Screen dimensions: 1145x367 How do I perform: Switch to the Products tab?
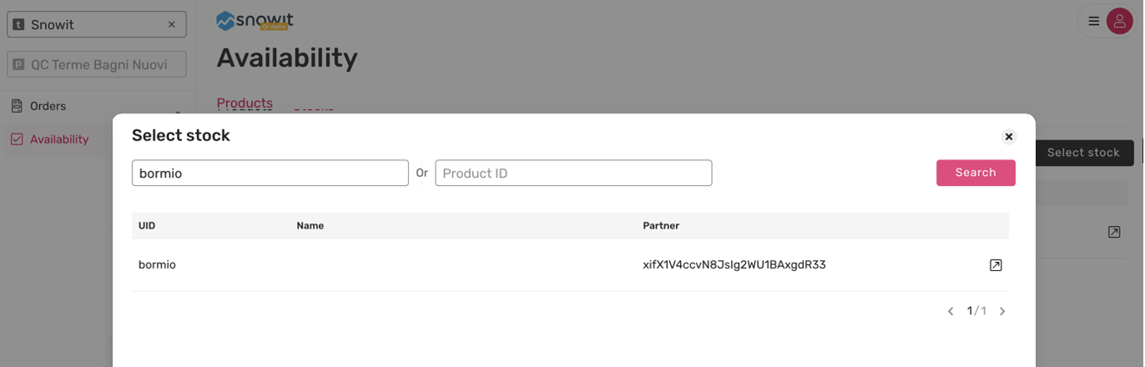tap(245, 103)
